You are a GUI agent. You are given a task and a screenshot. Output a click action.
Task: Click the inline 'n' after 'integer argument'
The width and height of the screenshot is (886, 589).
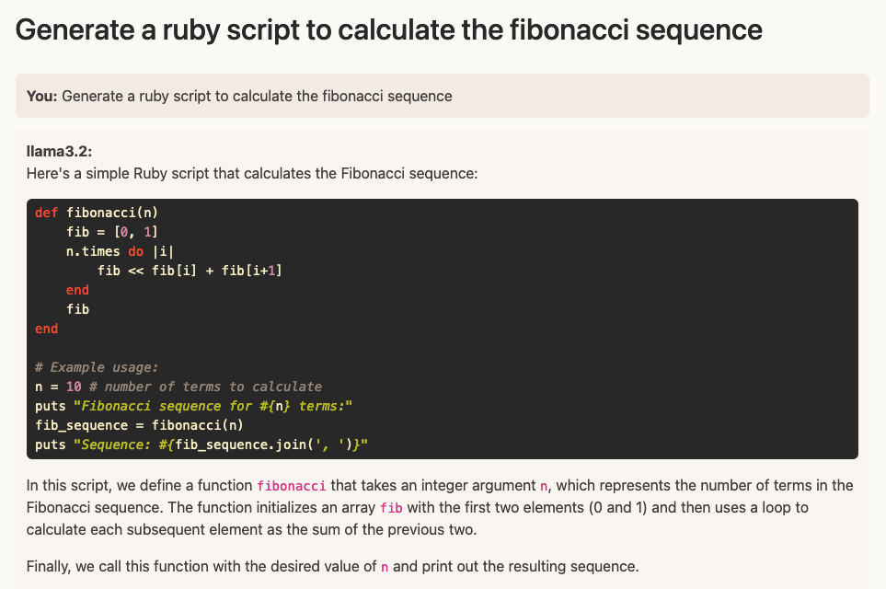point(547,486)
